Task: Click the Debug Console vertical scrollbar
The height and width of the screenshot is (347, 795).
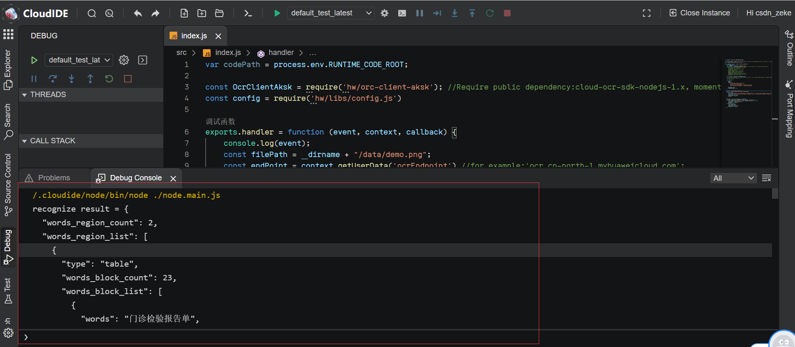Action: click(x=775, y=194)
